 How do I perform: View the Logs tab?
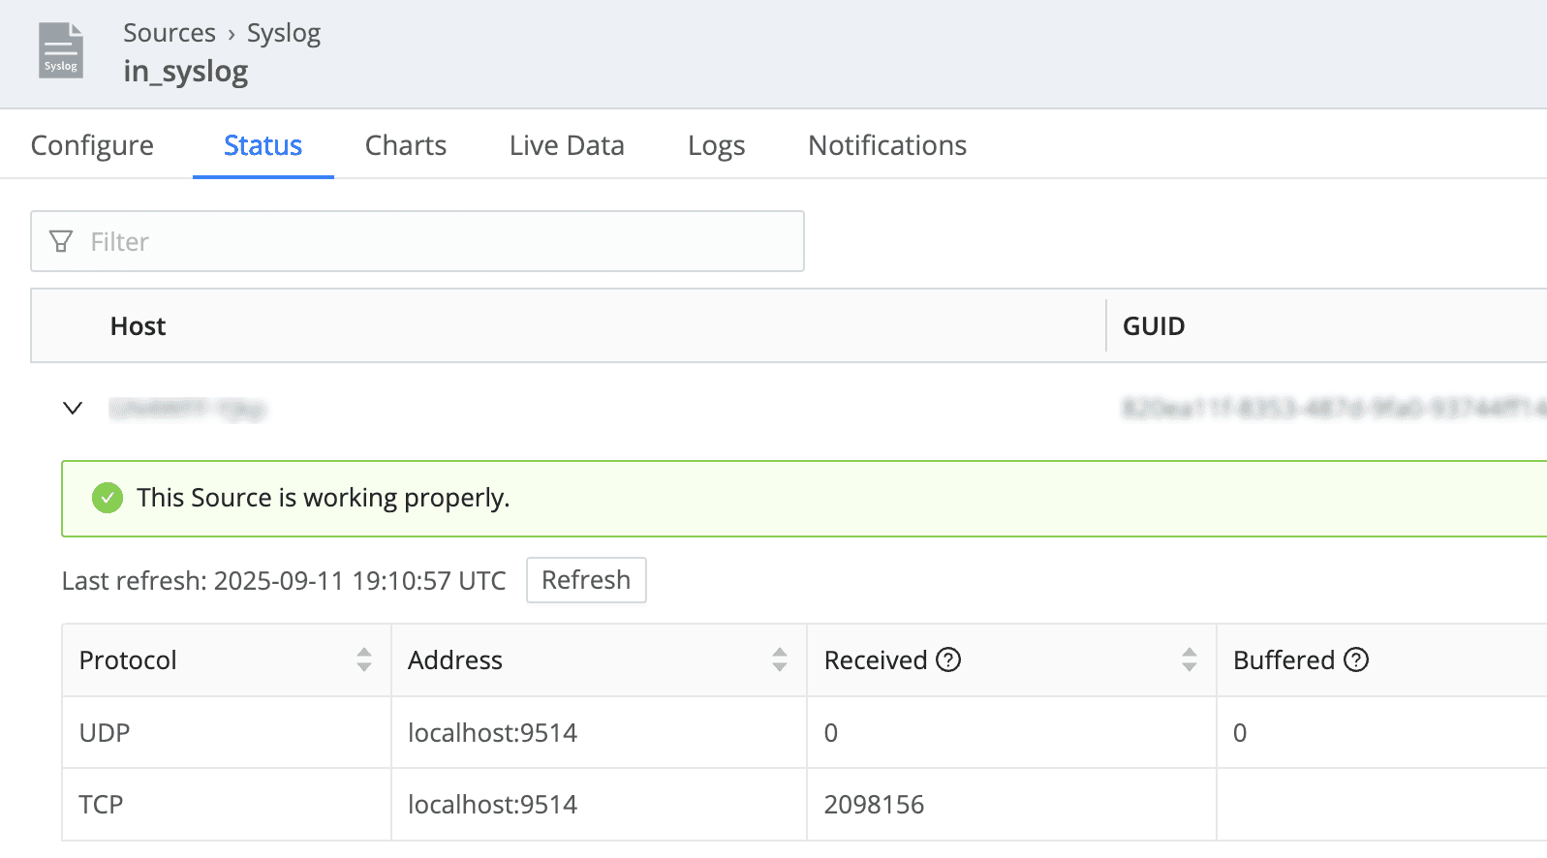tap(716, 145)
